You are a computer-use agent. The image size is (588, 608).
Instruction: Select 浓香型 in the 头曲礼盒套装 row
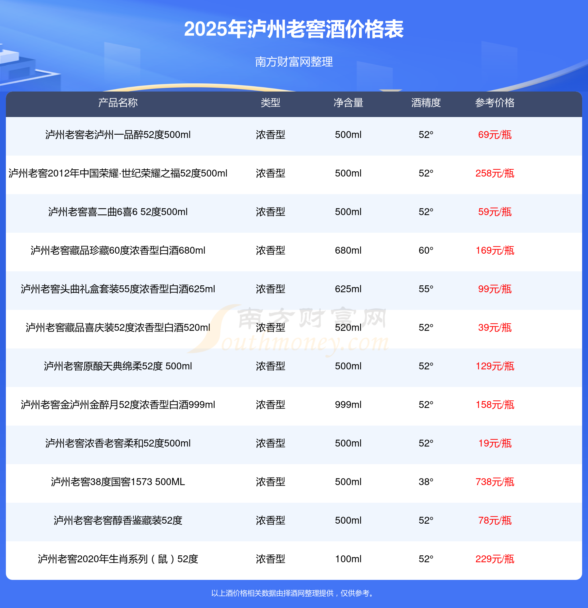pyautogui.click(x=270, y=289)
